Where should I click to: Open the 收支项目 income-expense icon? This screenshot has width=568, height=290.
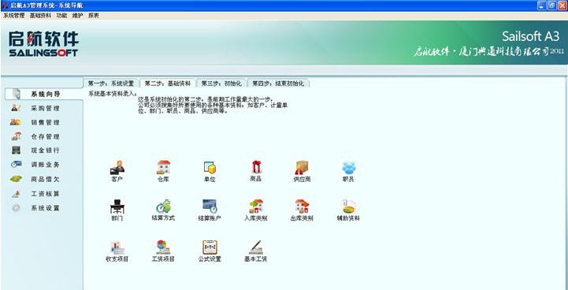pyautogui.click(x=117, y=251)
